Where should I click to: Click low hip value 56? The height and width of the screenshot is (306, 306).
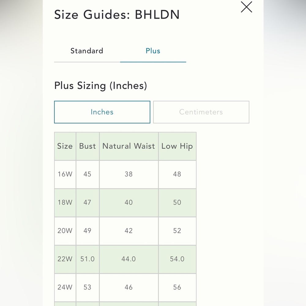point(177,287)
